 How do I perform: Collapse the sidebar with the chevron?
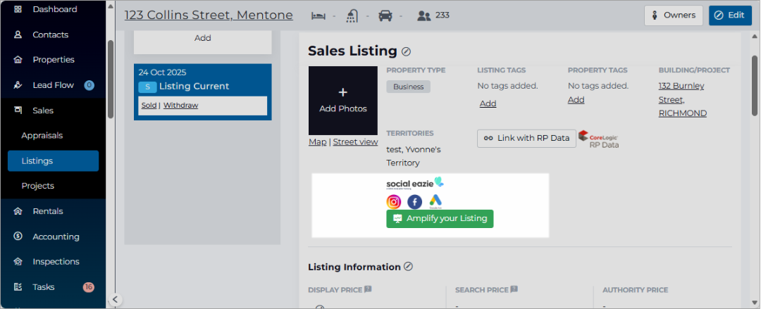(115, 299)
